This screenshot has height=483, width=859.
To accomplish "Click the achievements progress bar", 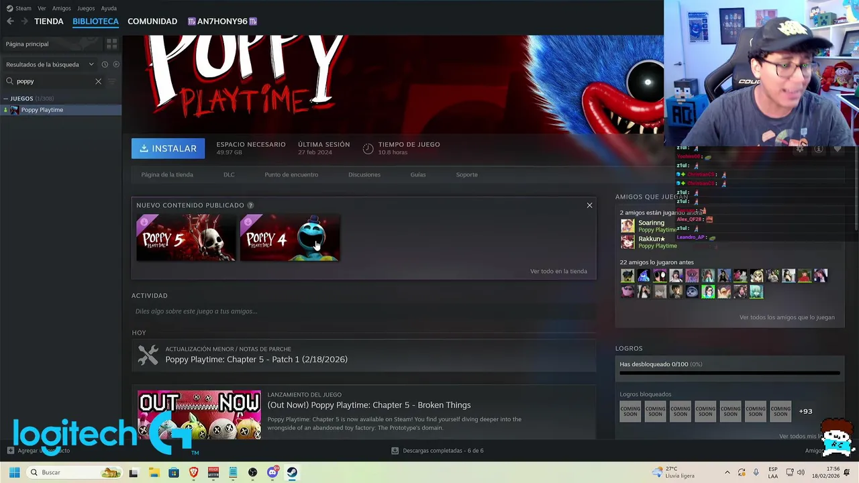I will 729,372.
